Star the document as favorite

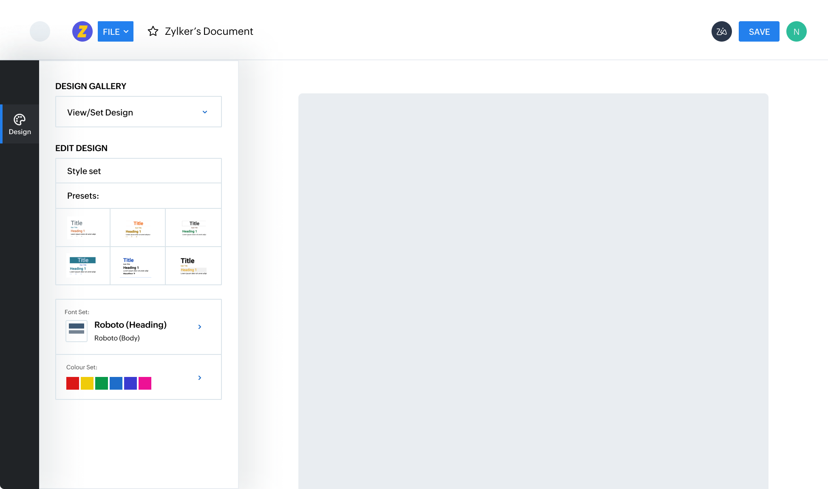pos(153,31)
